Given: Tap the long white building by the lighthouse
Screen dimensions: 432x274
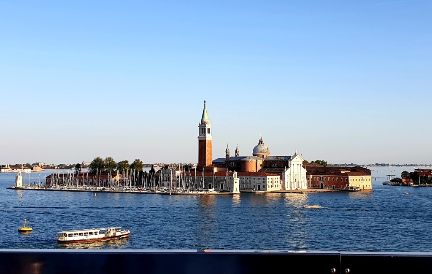Looking at the screenshot, I should point(259,182).
